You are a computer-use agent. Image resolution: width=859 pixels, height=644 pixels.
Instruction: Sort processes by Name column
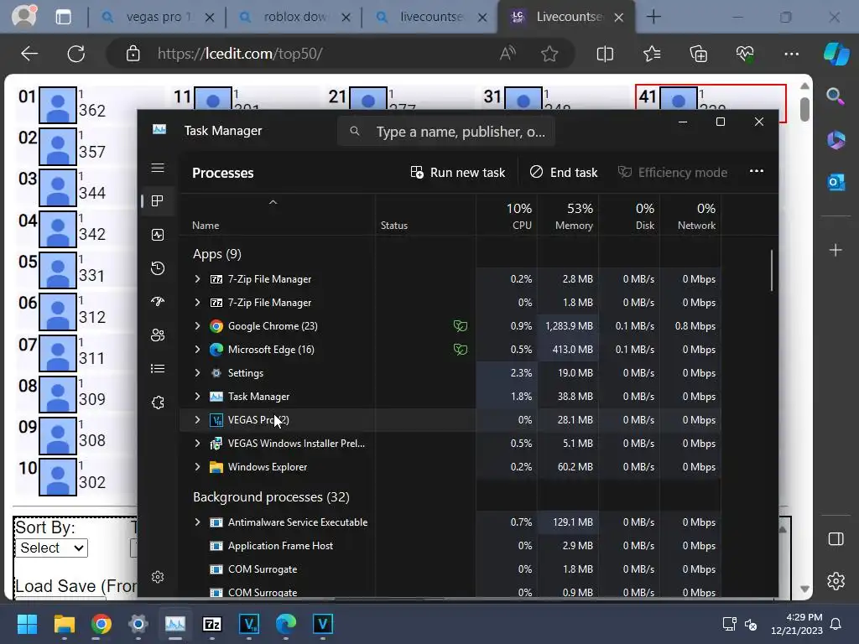coord(277,216)
